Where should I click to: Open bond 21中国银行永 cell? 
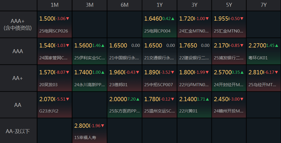[125, 51]
